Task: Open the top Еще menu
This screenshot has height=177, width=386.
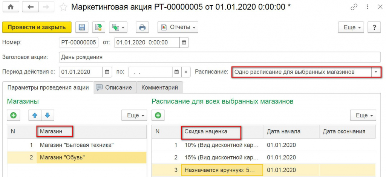Action: click(x=351, y=27)
